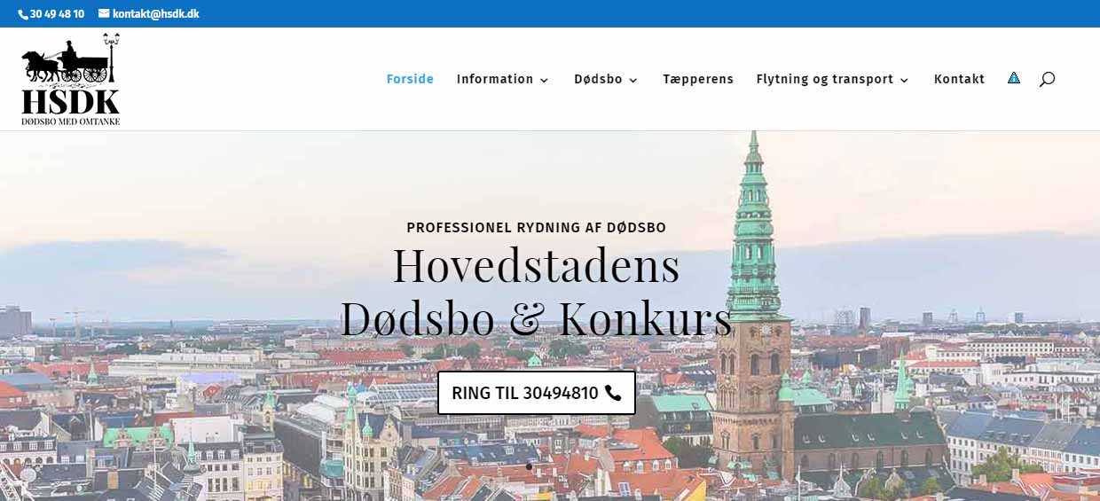Click the blue triangle info icon

(x=1014, y=78)
